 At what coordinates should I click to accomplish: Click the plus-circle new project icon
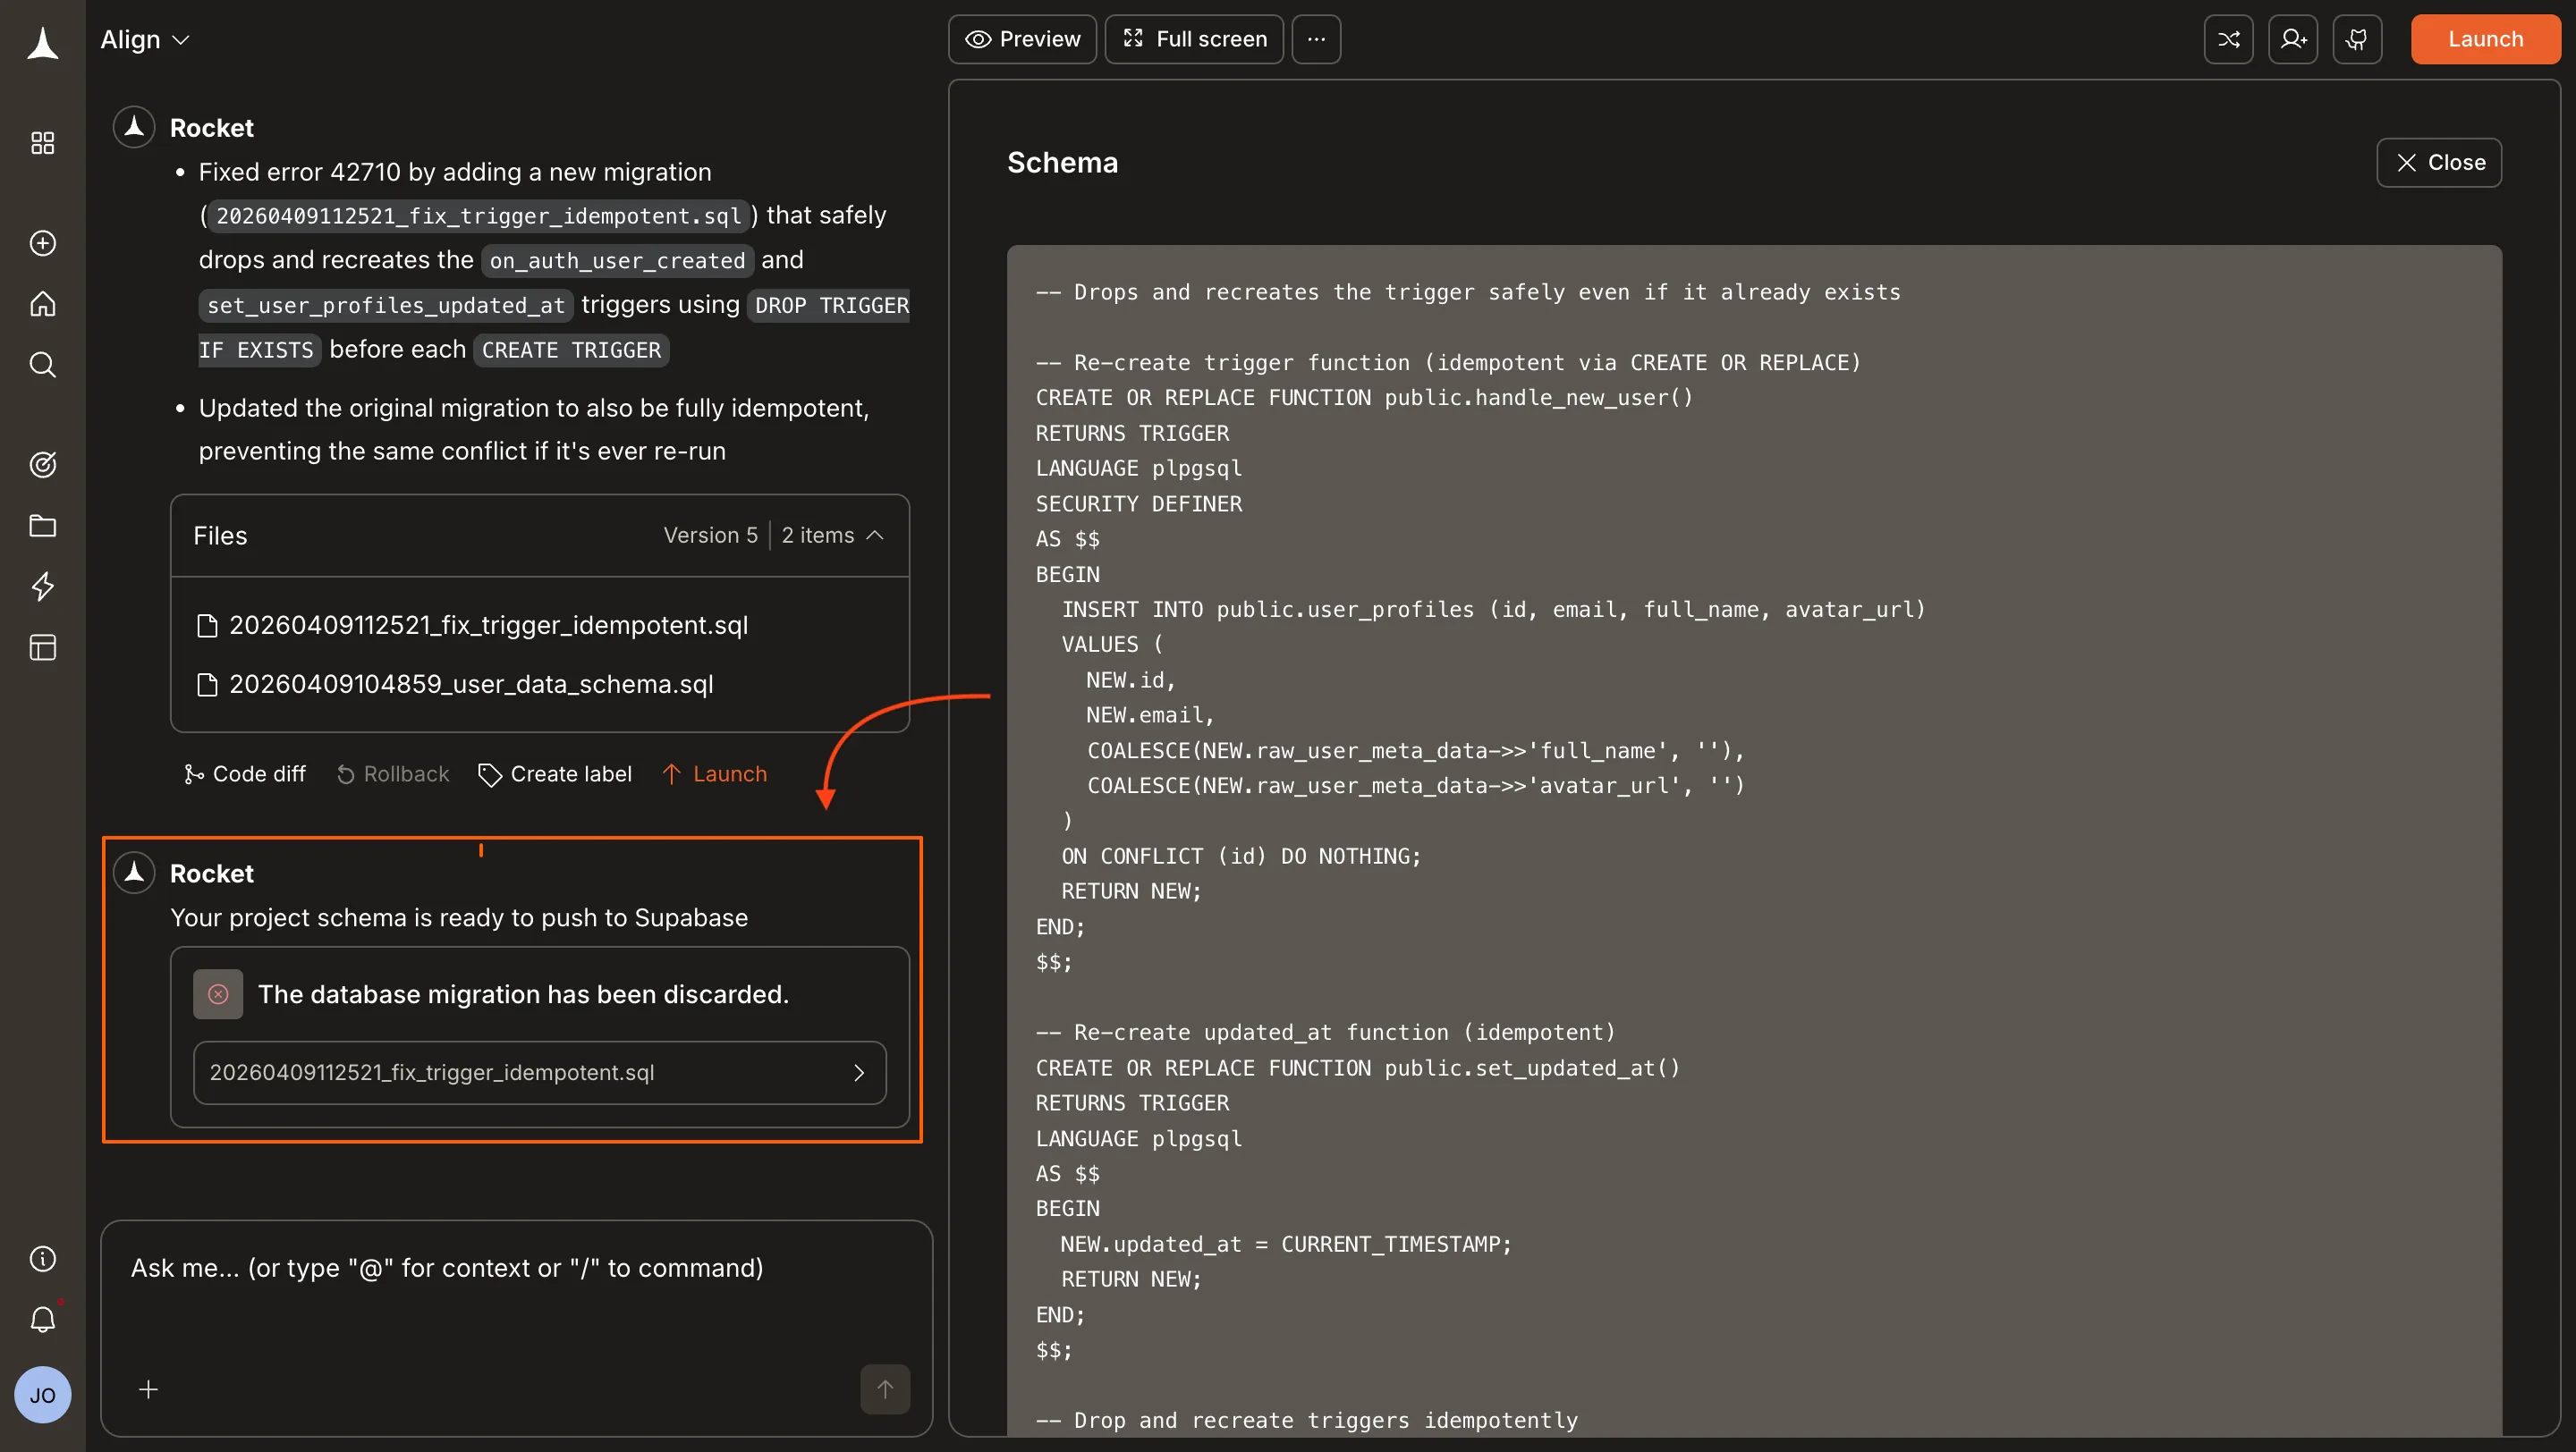tap(42, 243)
